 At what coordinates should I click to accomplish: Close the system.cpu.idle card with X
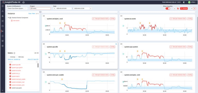pyautogui.click(x=116, y=44)
